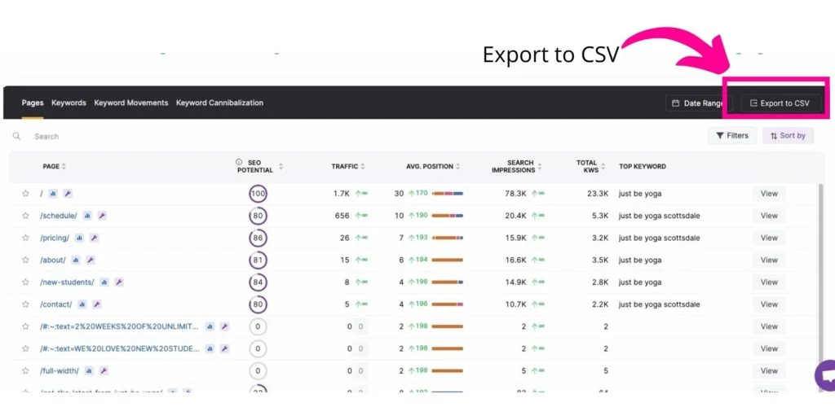Image resolution: width=835 pixels, height=407 pixels.
Task: Open the Keyword Cannibalization tab
Action: (x=219, y=103)
